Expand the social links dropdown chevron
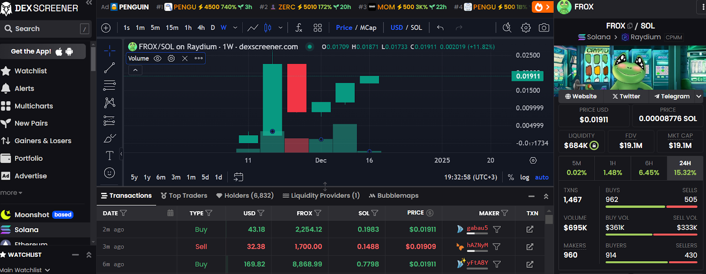The image size is (706, 274). tap(698, 96)
